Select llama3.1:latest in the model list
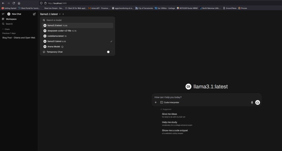Image resolution: width=282 pixels, height=151 pixels. (77, 41)
